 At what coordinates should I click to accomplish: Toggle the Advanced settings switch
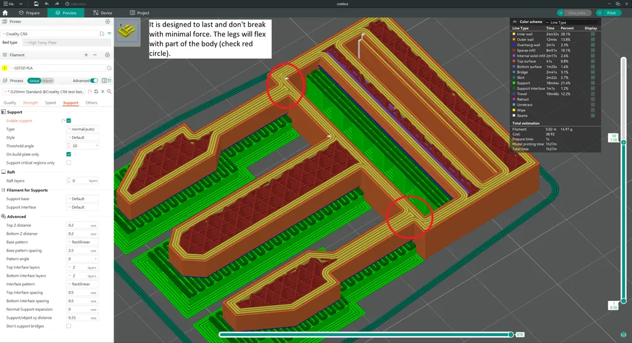point(94,81)
